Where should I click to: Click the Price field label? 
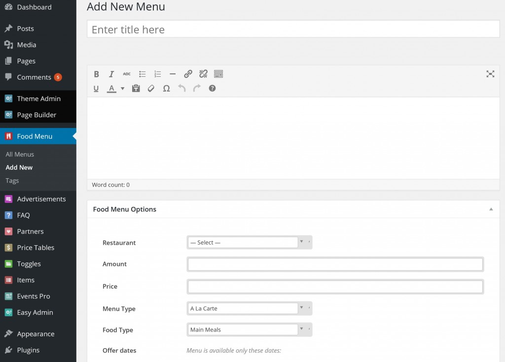(110, 286)
